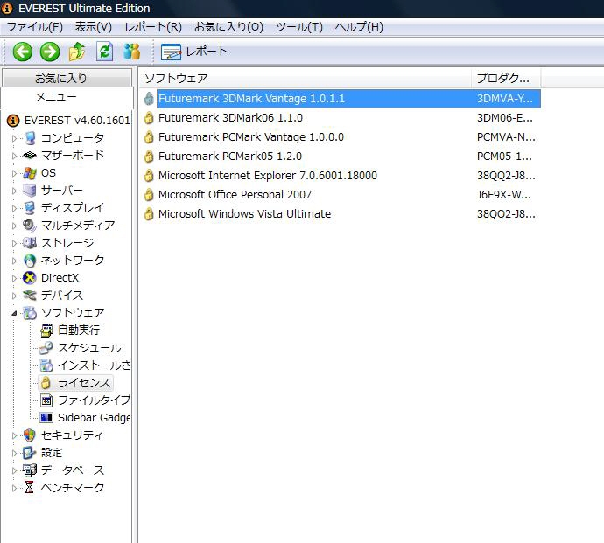This screenshot has width=604, height=543.
Task: Switch to the メニュー tab
Action: coord(67,96)
